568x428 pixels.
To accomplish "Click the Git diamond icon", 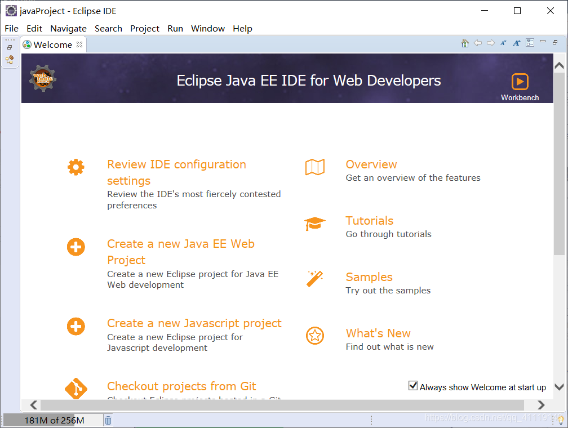I will tap(76, 389).
